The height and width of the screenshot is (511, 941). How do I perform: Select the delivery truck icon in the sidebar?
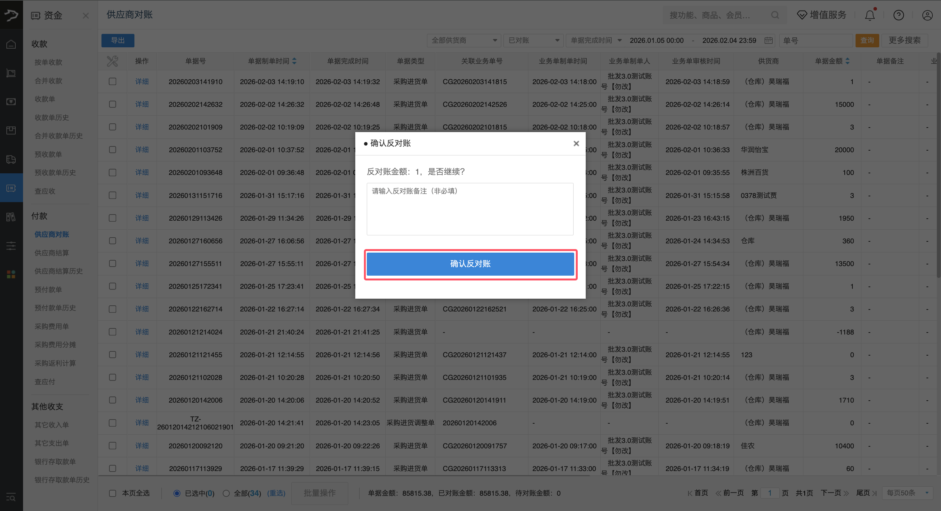(11, 160)
